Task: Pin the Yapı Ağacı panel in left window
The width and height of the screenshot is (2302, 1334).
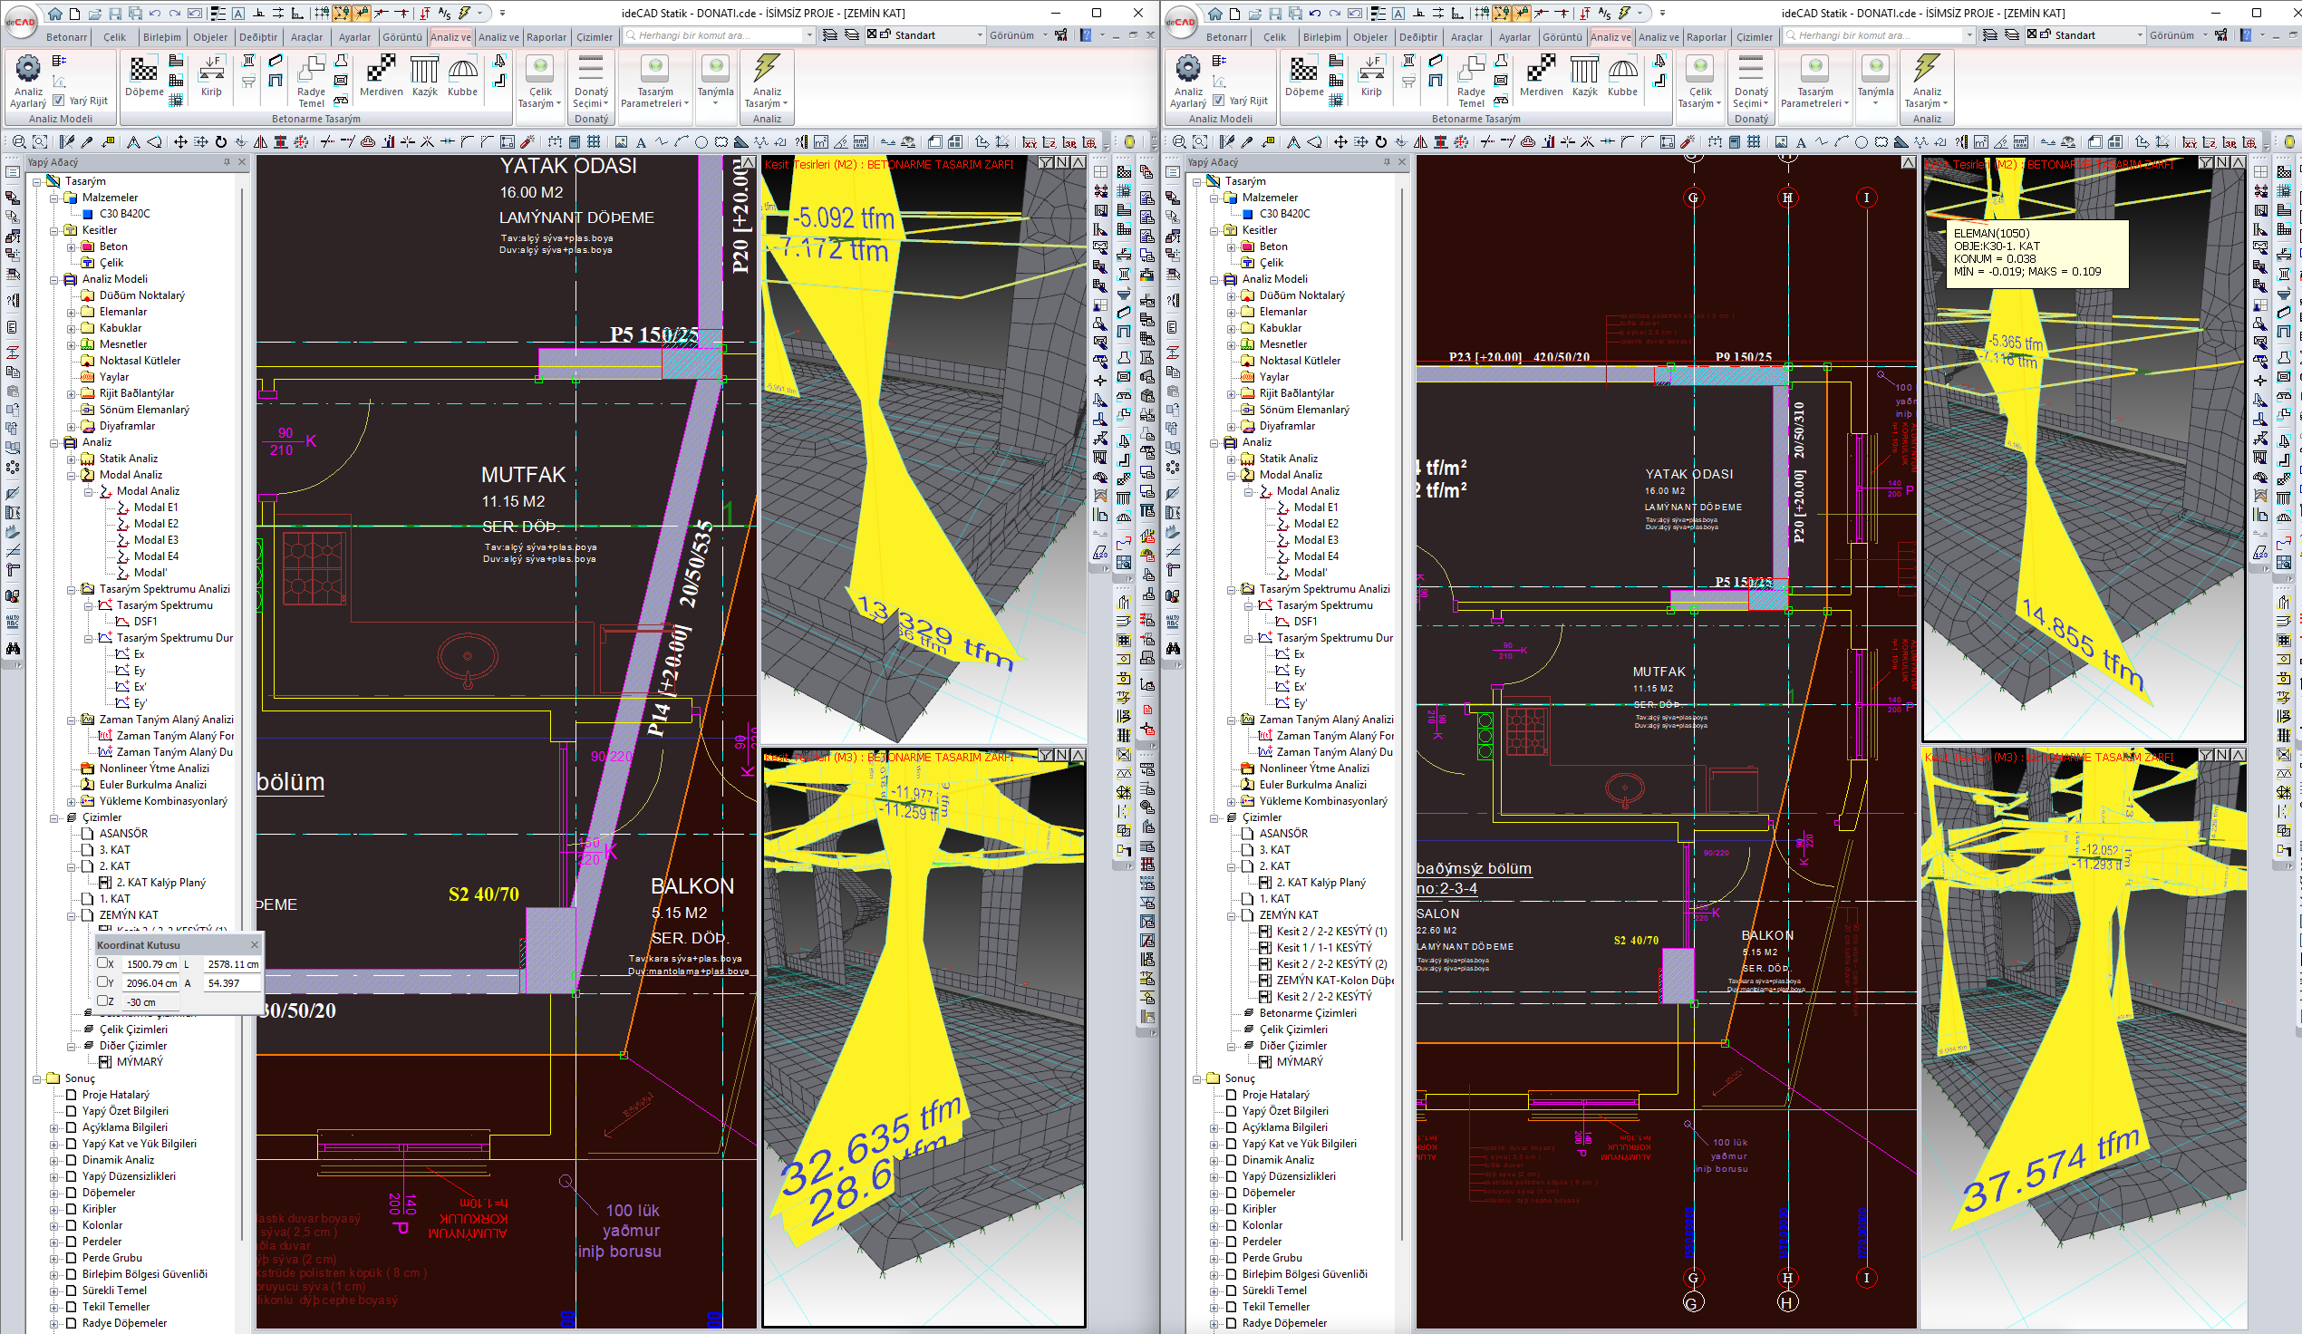Action: (x=227, y=161)
